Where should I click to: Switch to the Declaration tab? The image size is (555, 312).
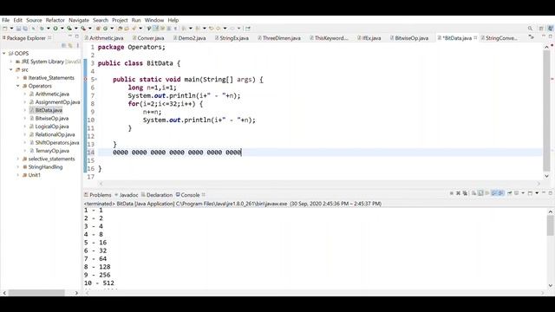click(157, 195)
